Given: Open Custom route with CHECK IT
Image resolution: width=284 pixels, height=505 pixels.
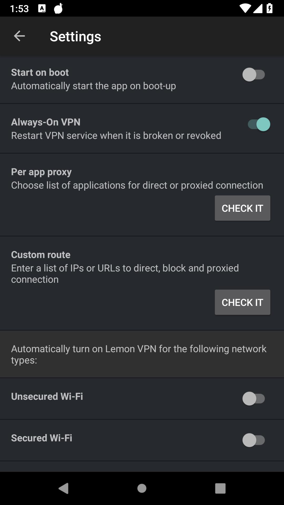Looking at the screenshot, I should click(x=242, y=302).
